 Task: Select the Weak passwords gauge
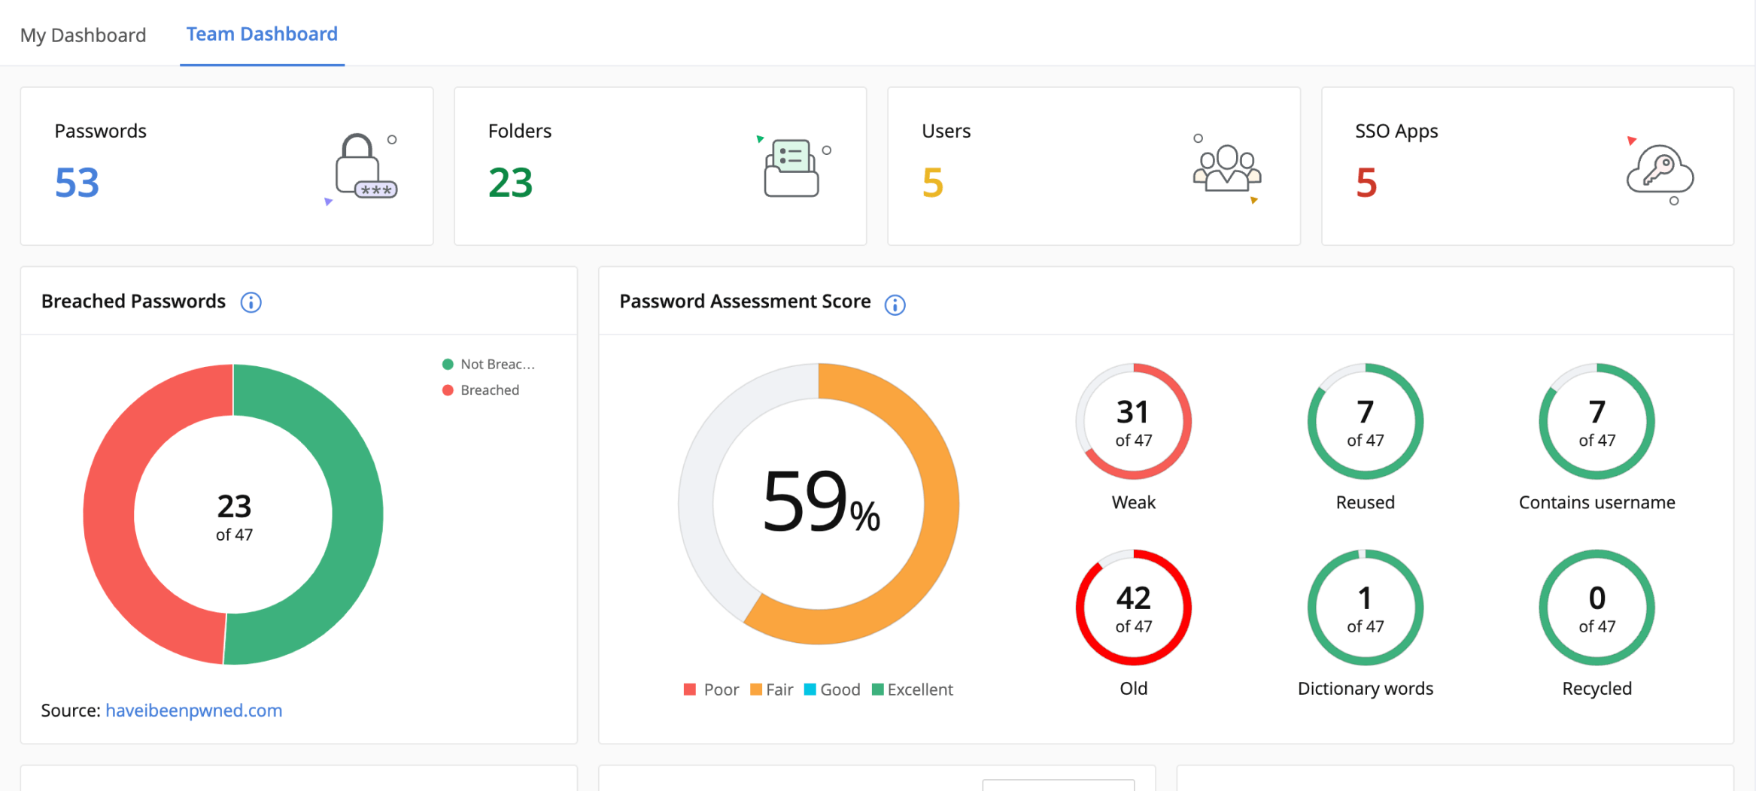coord(1133,421)
